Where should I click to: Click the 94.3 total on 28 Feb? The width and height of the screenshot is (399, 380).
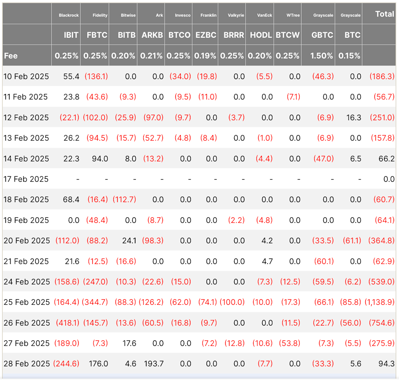tap(387, 363)
